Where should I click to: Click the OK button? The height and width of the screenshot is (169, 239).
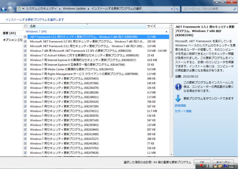[202, 162]
